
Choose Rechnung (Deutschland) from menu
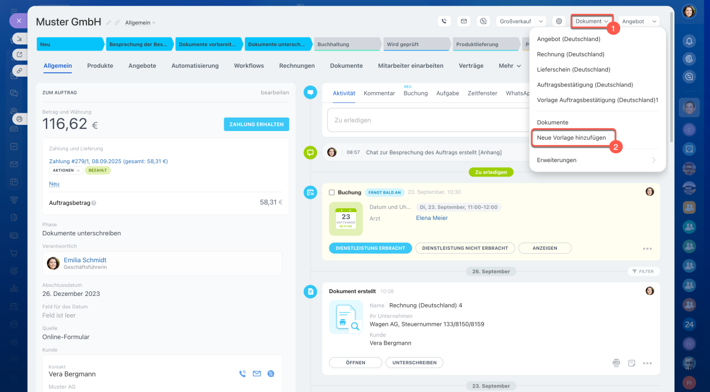571,54
